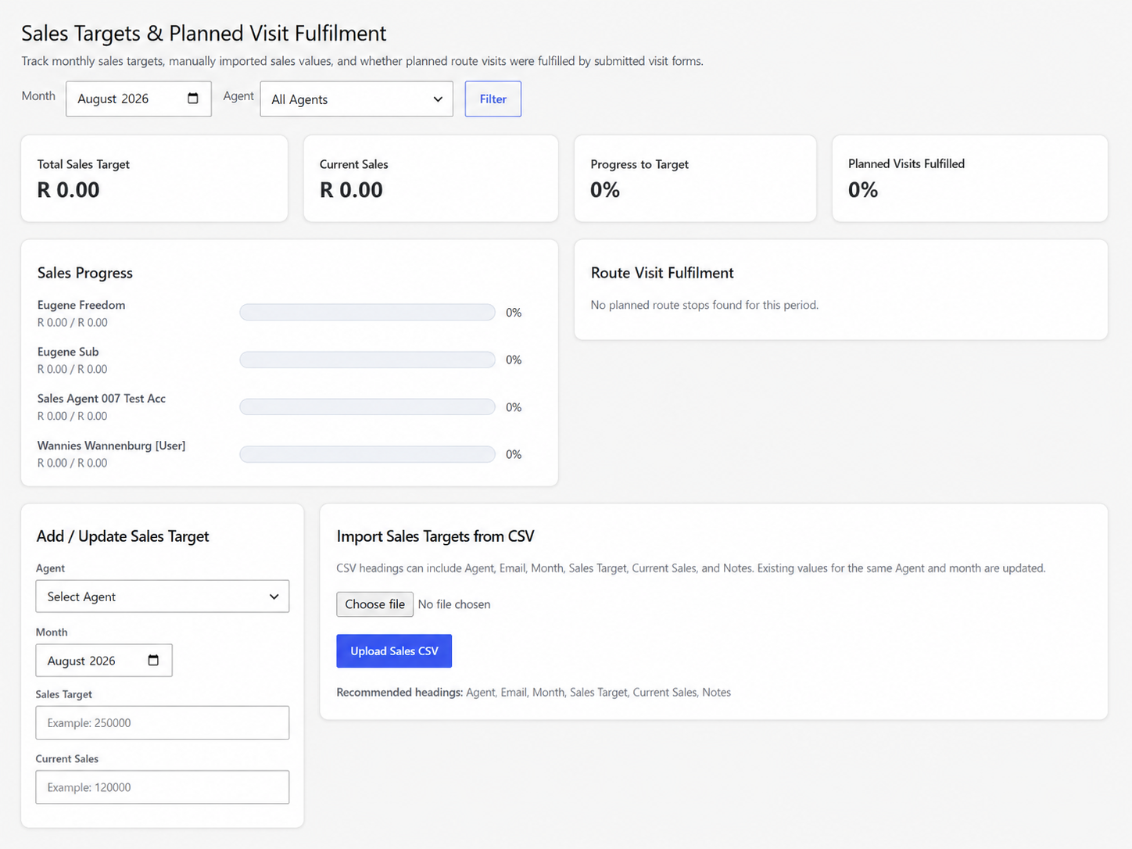Click August 2026 text in top Month field
The height and width of the screenshot is (849, 1132).
coord(113,99)
